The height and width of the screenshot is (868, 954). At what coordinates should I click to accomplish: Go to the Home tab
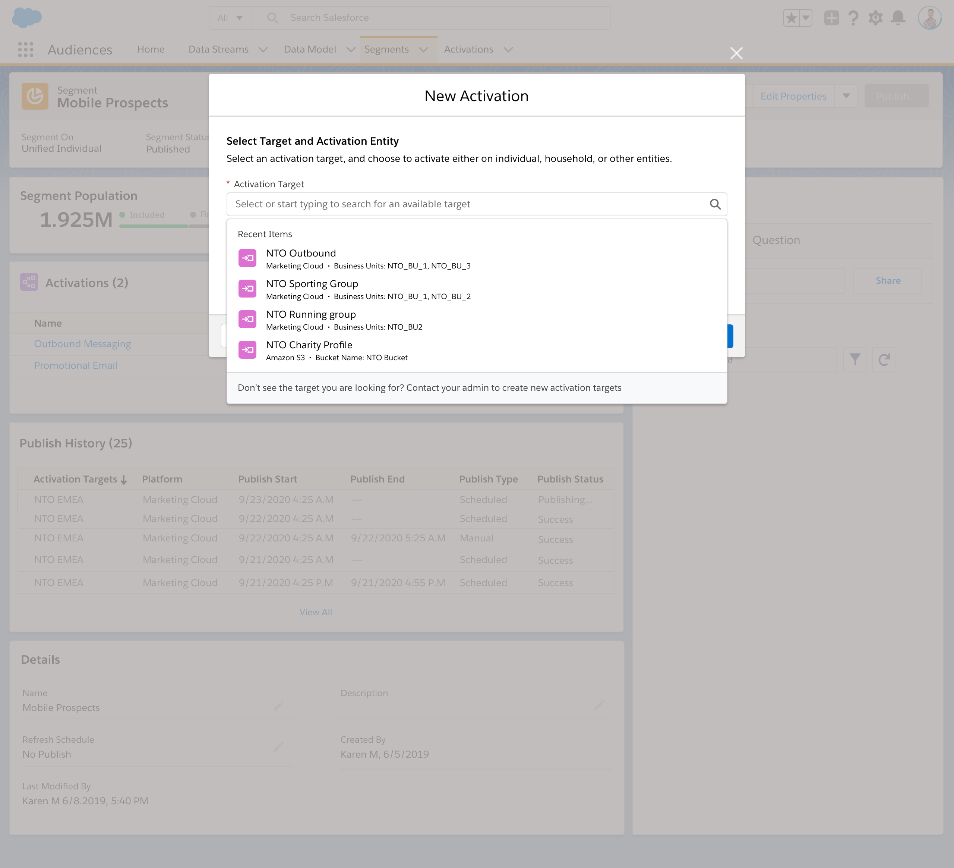tap(151, 49)
